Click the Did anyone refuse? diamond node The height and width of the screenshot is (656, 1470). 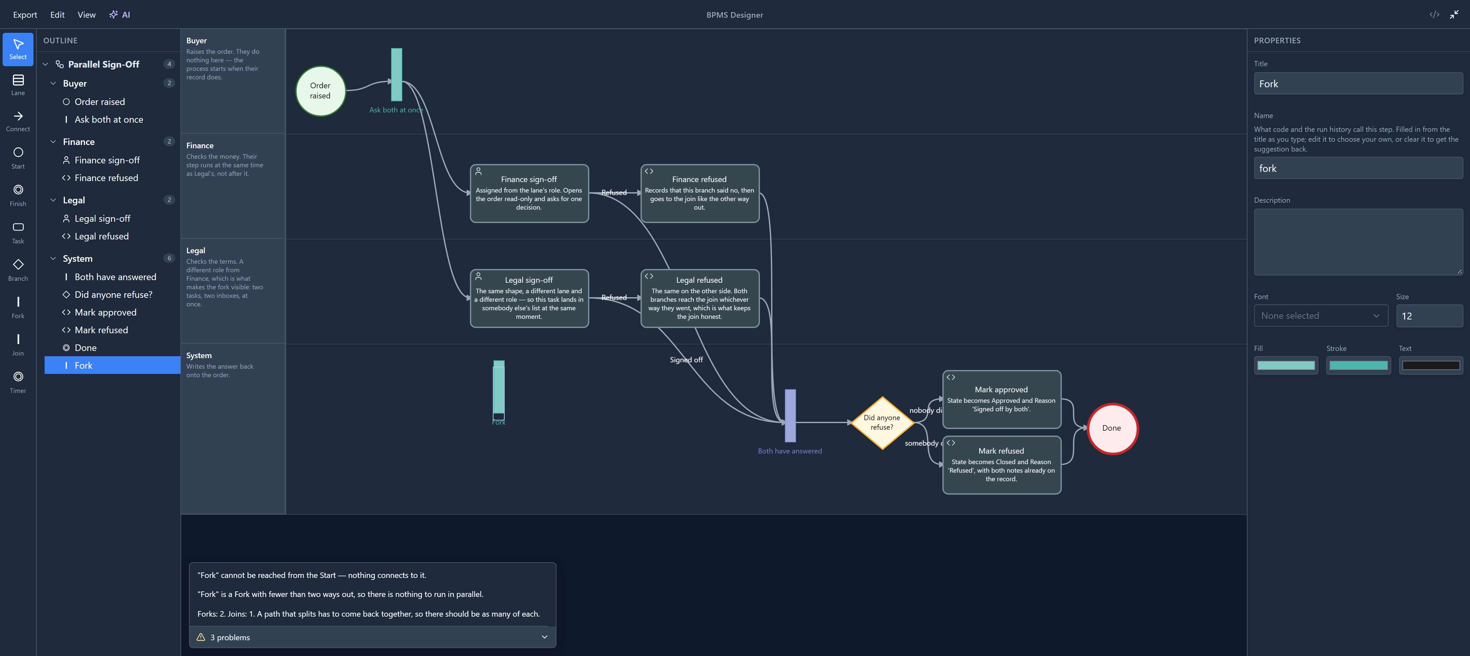882,423
